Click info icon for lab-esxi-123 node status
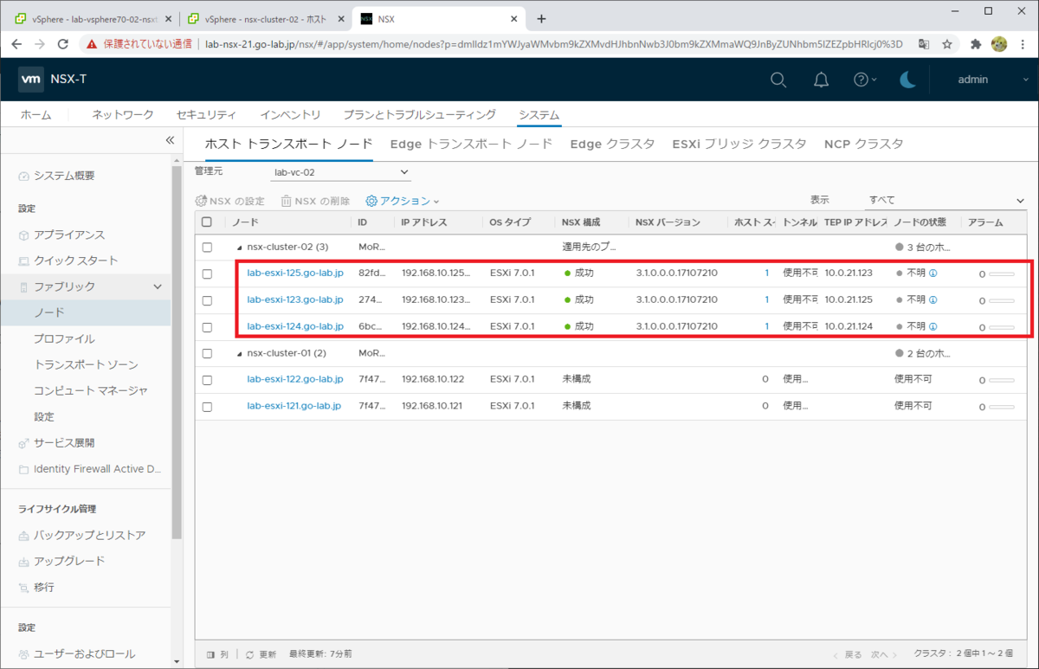This screenshot has height=669, width=1039. coord(933,299)
